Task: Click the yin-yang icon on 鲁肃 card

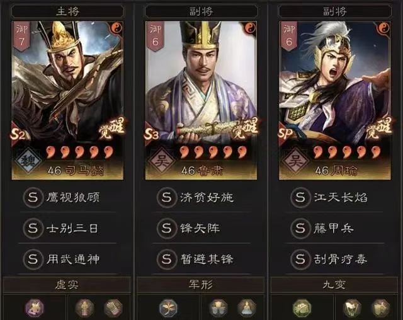Action: [x=250, y=28]
